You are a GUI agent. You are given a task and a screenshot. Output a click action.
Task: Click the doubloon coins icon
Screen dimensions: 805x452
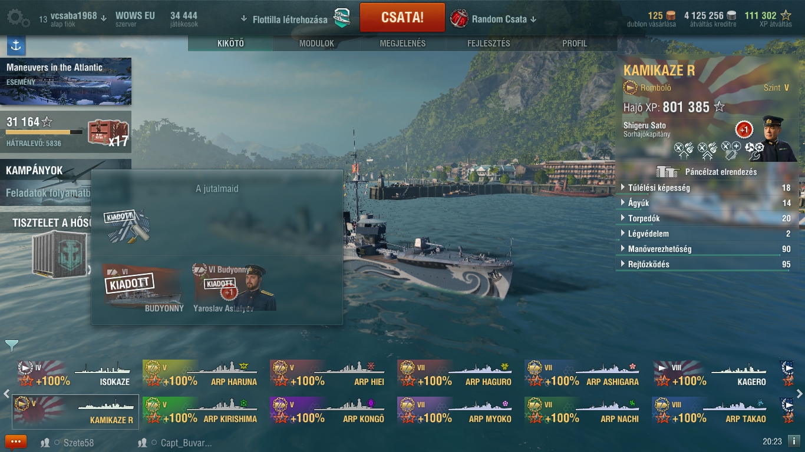point(671,16)
